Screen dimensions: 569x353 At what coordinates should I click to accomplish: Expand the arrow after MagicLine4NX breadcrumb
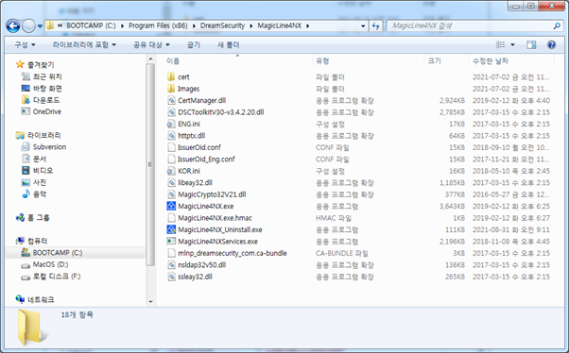[308, 25]
